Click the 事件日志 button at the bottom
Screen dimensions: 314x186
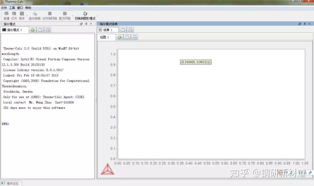tap(11, 183)
